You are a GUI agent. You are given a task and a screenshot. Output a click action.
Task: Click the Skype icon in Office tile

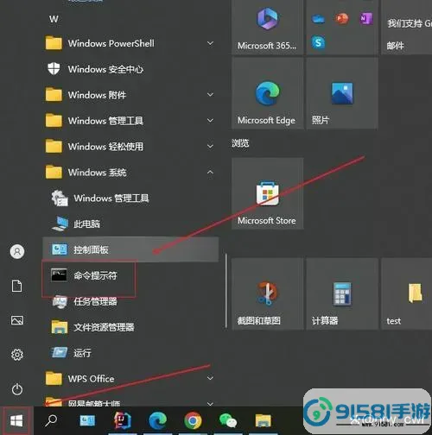[318, 43]
